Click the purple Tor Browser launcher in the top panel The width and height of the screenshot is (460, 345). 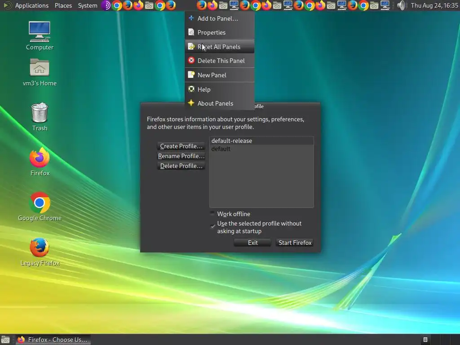(x=106, y=5)
